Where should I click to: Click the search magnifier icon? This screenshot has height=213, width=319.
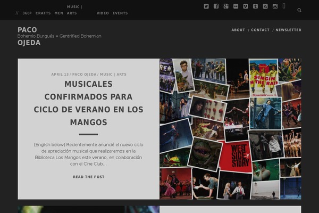(x=299, y=10)
